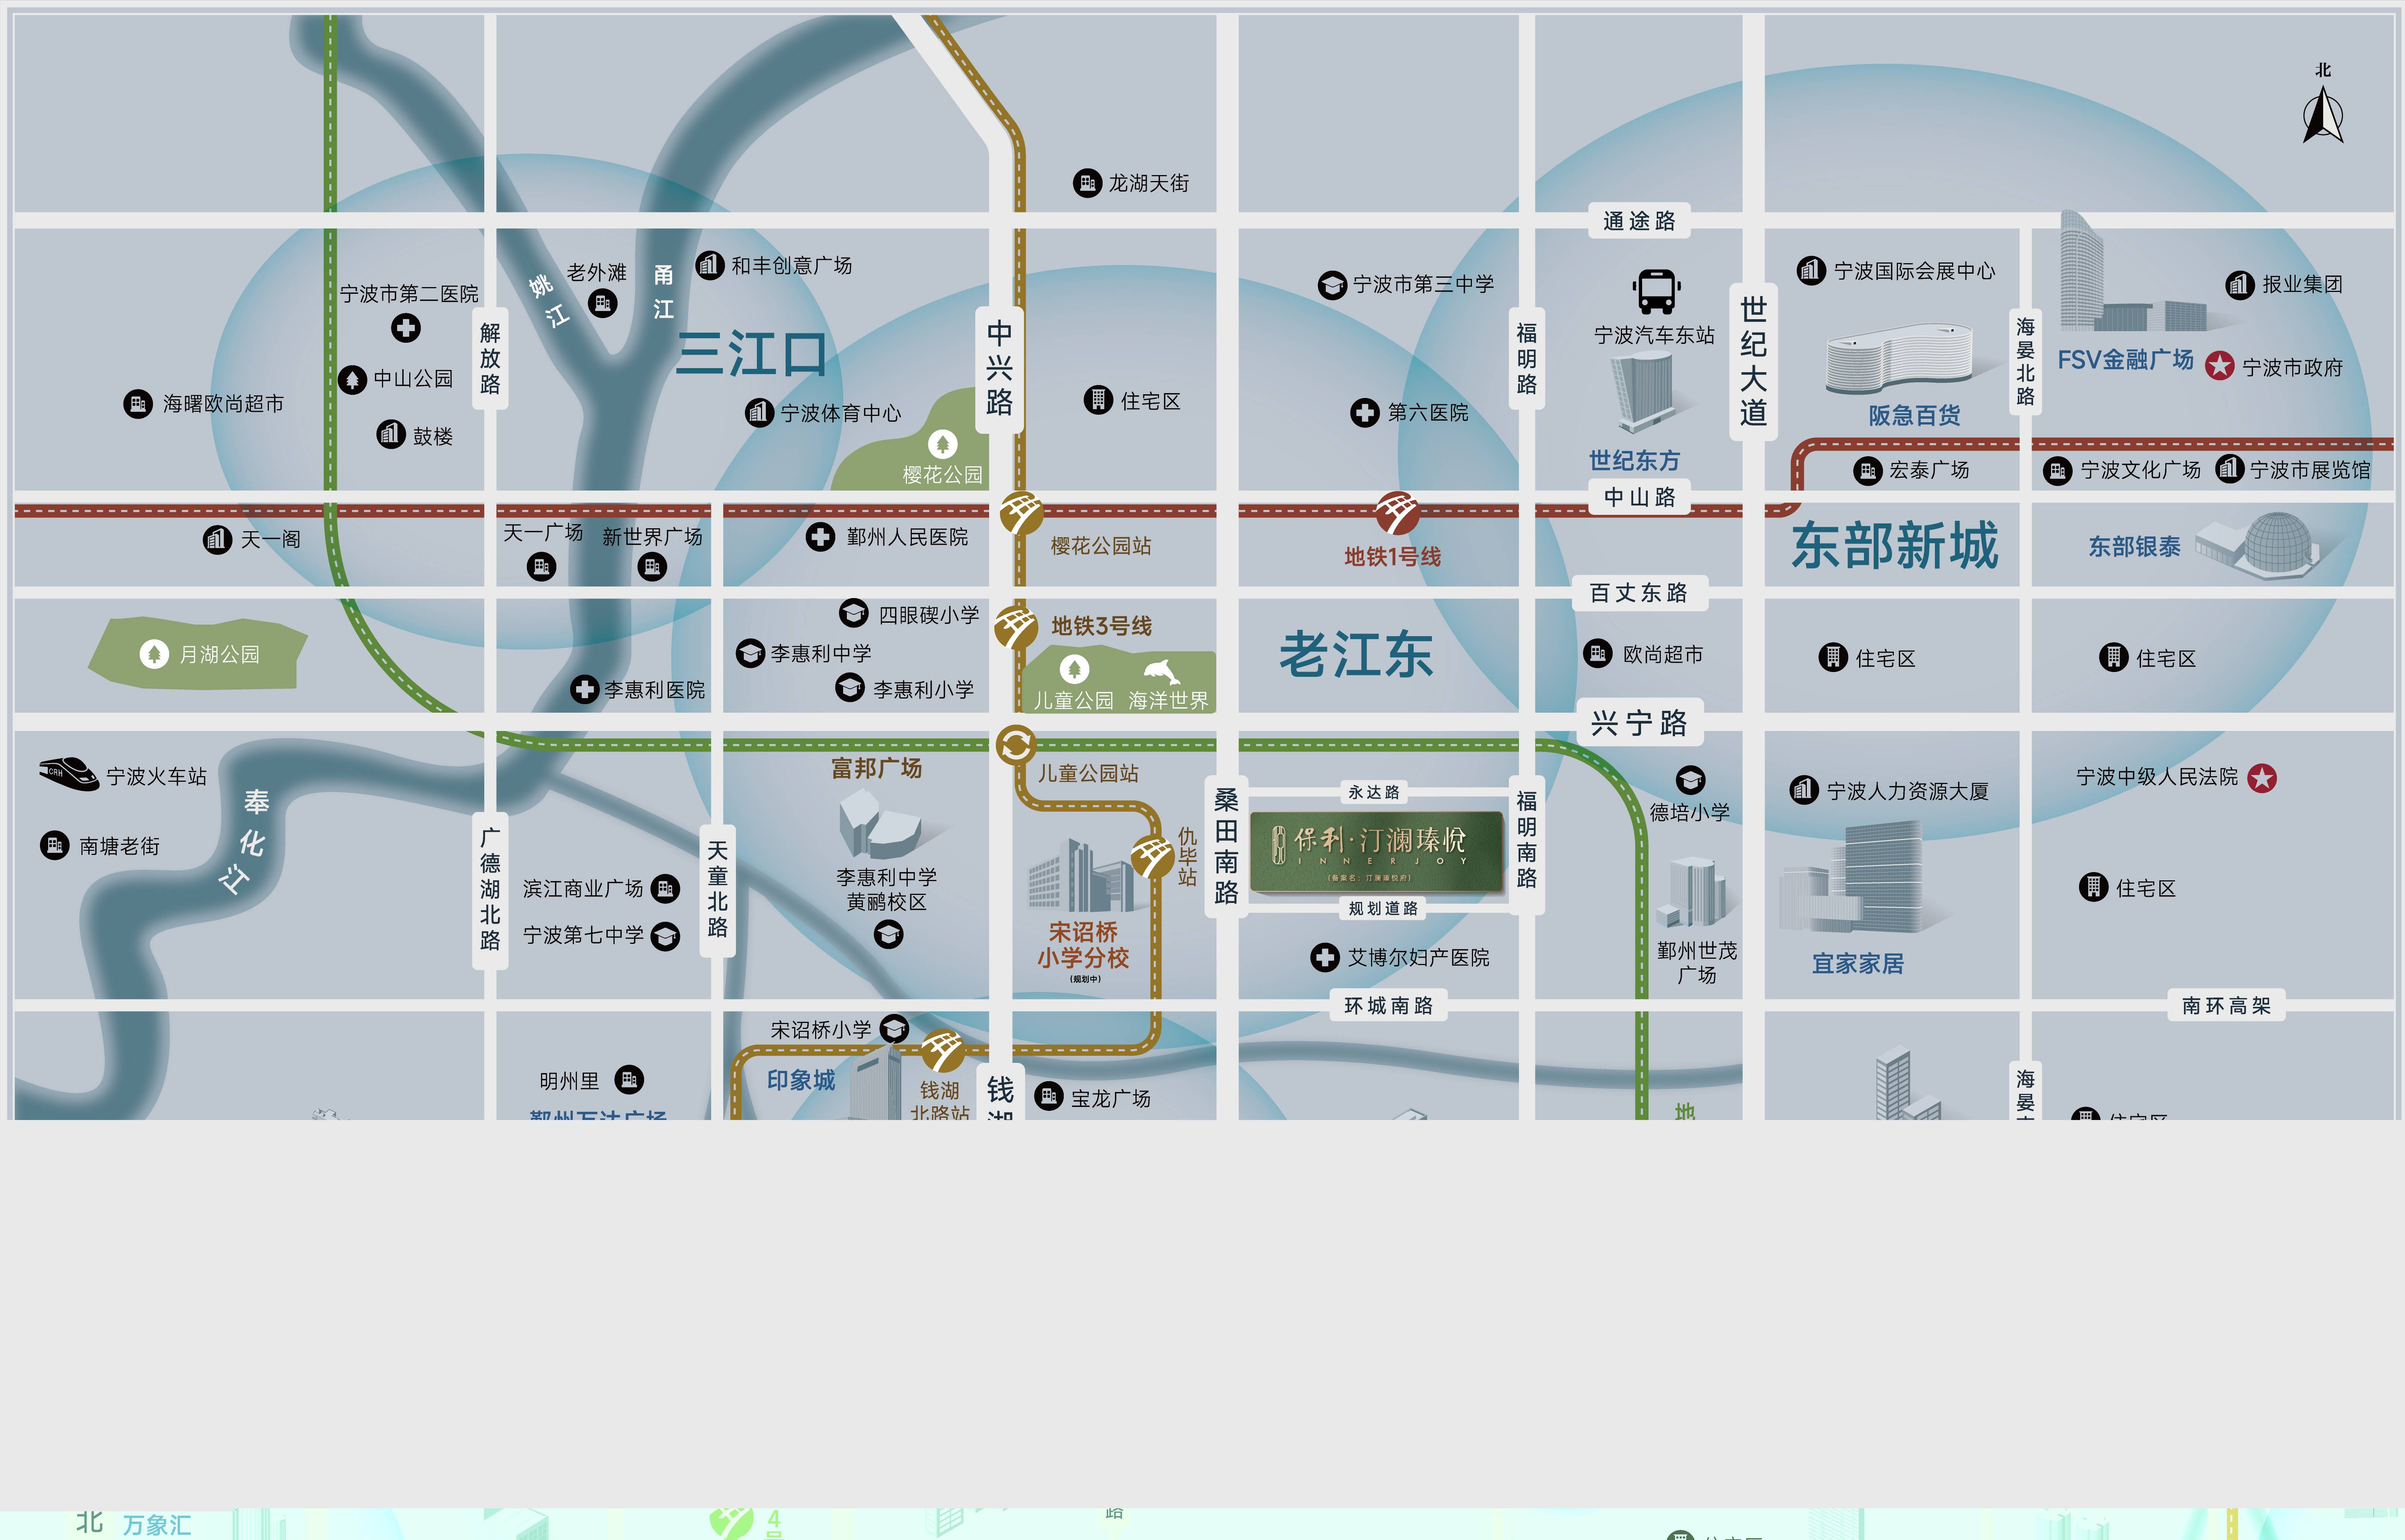Click the 第六医院 hospital icon
The height and width of the screenshot is (1540, 2405).
(x=1364, y=413)
